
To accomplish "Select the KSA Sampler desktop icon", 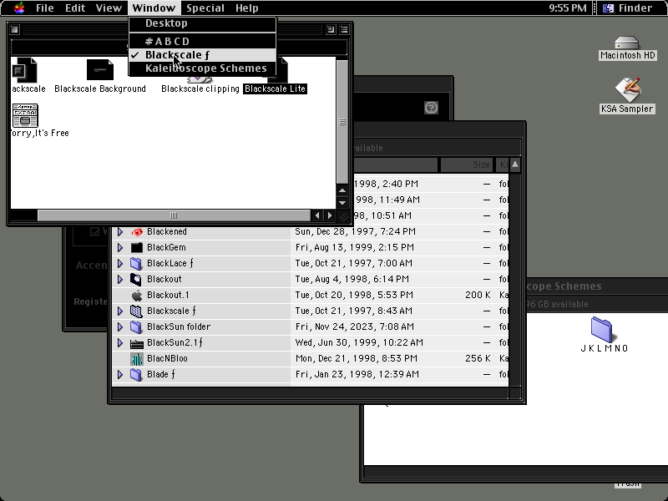I will [629, 90].
